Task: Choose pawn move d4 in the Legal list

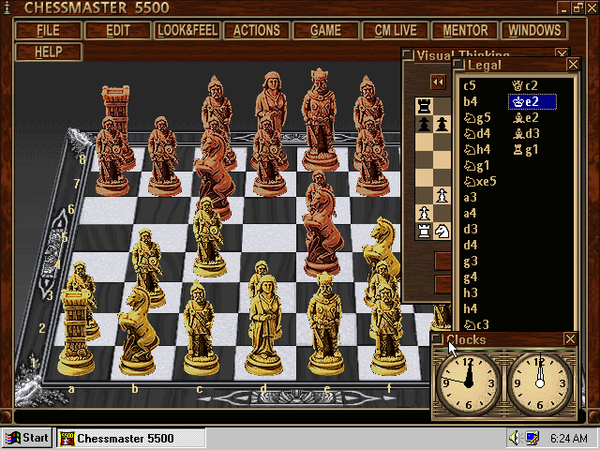Action: 471,246
